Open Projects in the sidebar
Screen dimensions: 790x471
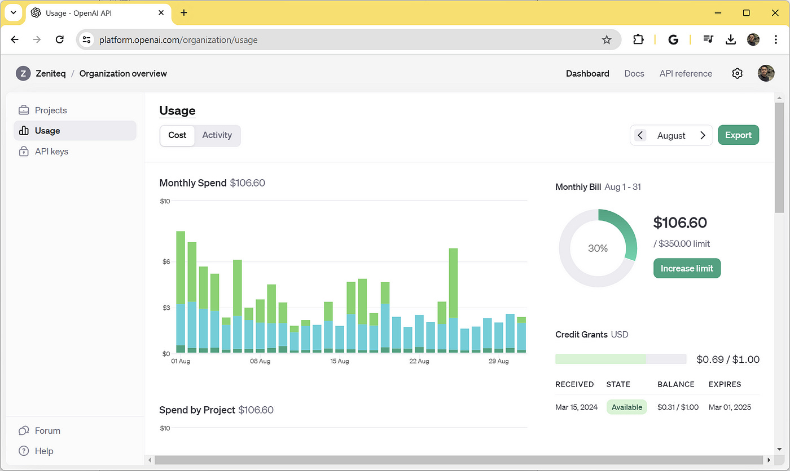tap(74, 110)
